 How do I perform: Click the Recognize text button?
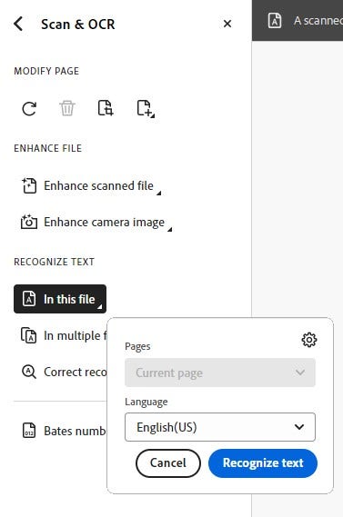point(263,462)
